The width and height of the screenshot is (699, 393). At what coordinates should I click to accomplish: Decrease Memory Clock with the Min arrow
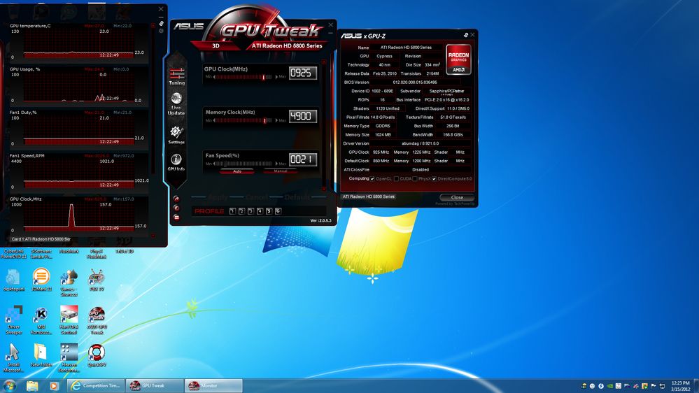[x=214, y=120]
